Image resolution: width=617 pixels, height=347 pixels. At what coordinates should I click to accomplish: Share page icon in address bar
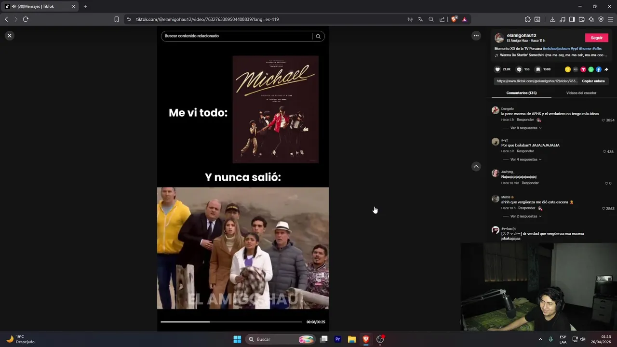[x=442, y=19]
